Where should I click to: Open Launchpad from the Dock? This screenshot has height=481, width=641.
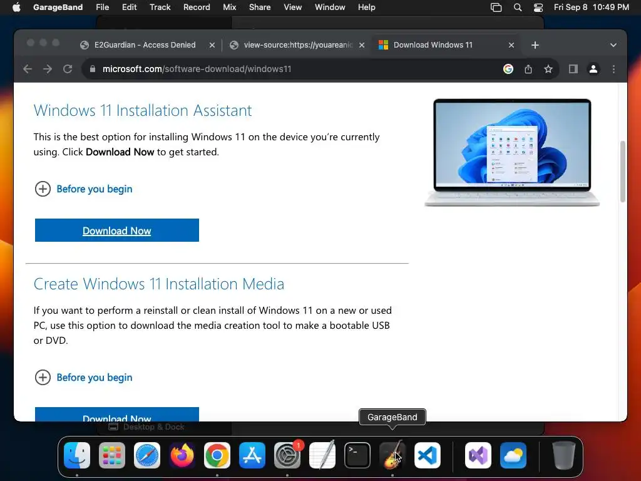tap(112, 455)
